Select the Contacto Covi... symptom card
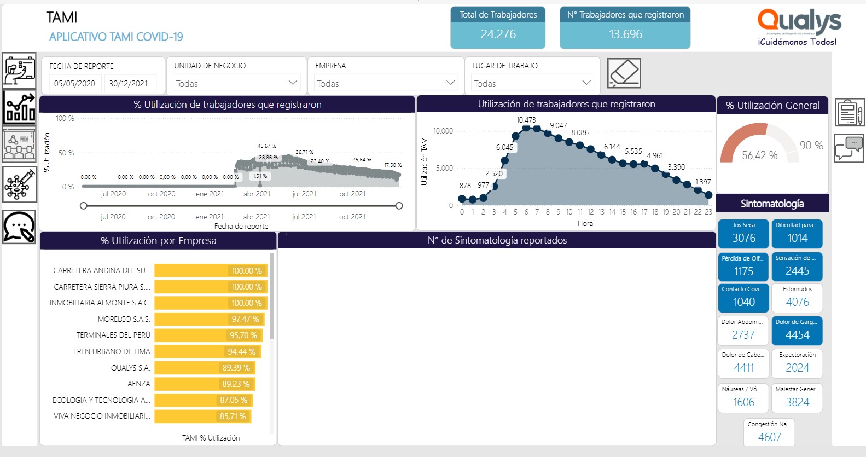The image size is (866, 457). click(743, 297)
